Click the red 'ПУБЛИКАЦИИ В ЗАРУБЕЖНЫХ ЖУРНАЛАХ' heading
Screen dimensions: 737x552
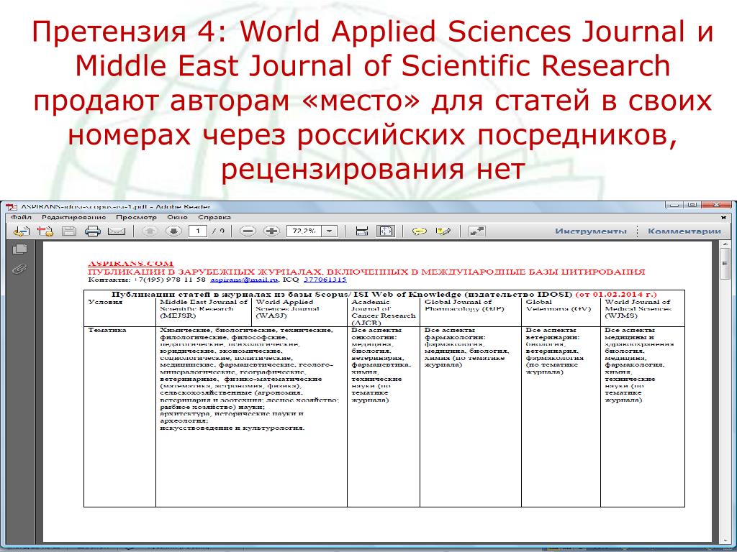coord(366,271)
